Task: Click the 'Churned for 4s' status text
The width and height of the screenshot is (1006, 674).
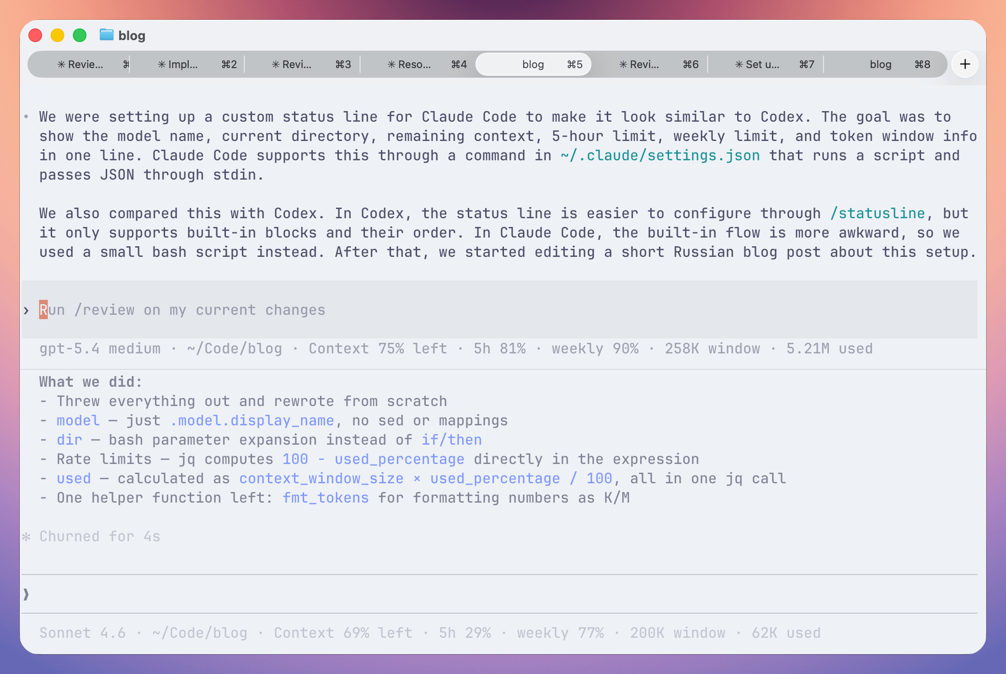Action: [100, 536]
